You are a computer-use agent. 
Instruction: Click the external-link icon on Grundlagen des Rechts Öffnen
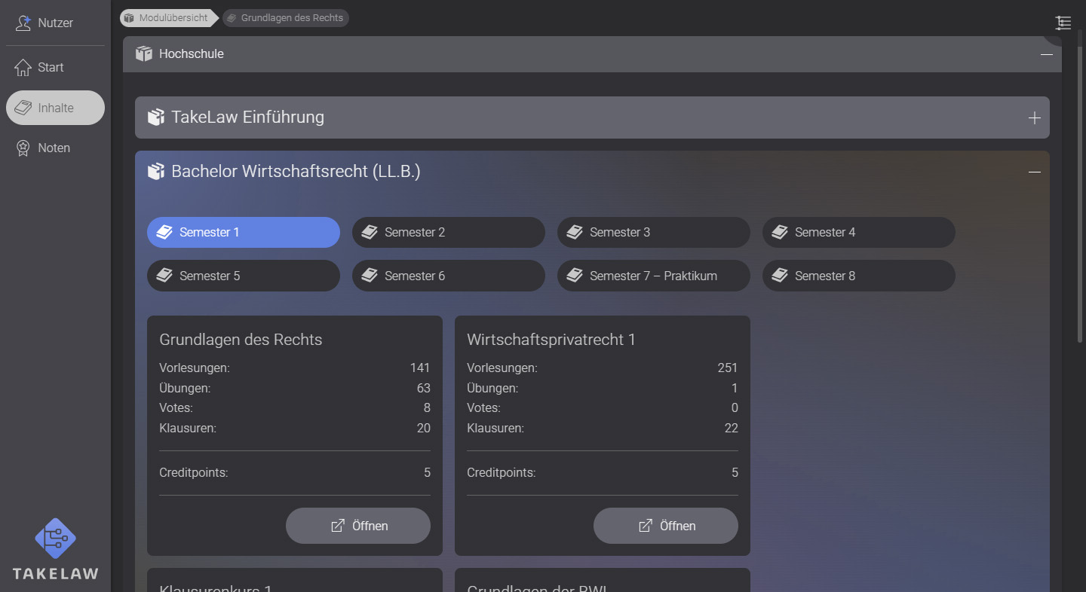click(336, 526)
